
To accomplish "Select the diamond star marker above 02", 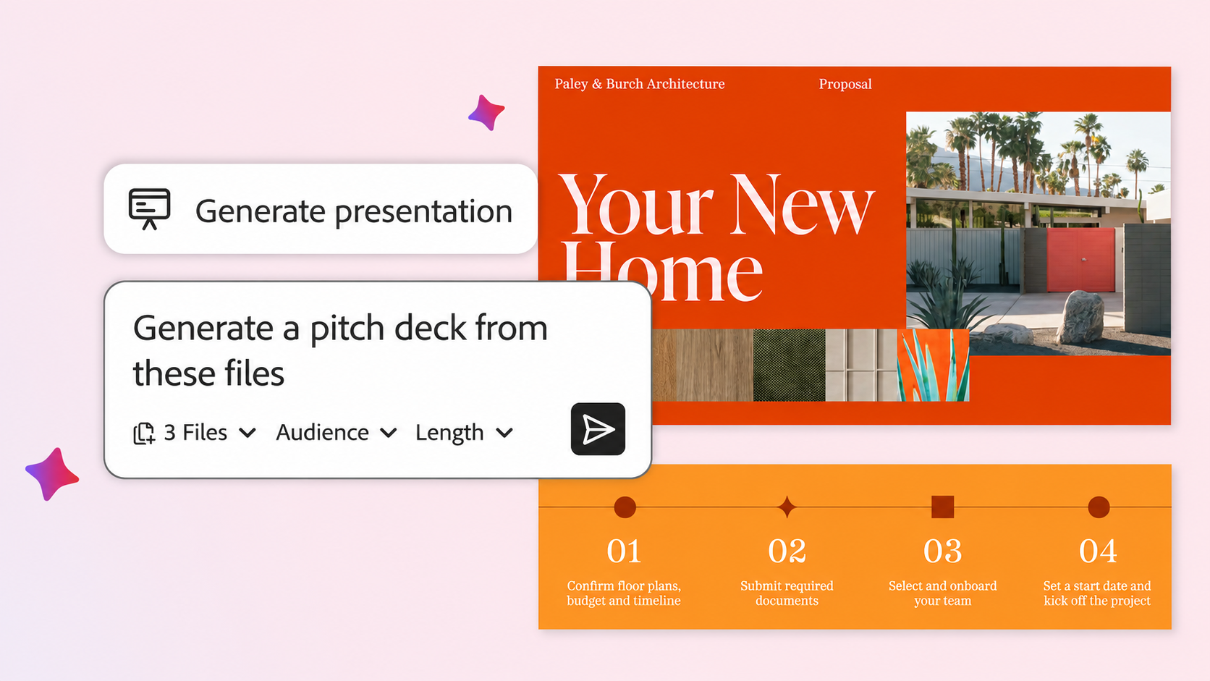I will 787,507.
